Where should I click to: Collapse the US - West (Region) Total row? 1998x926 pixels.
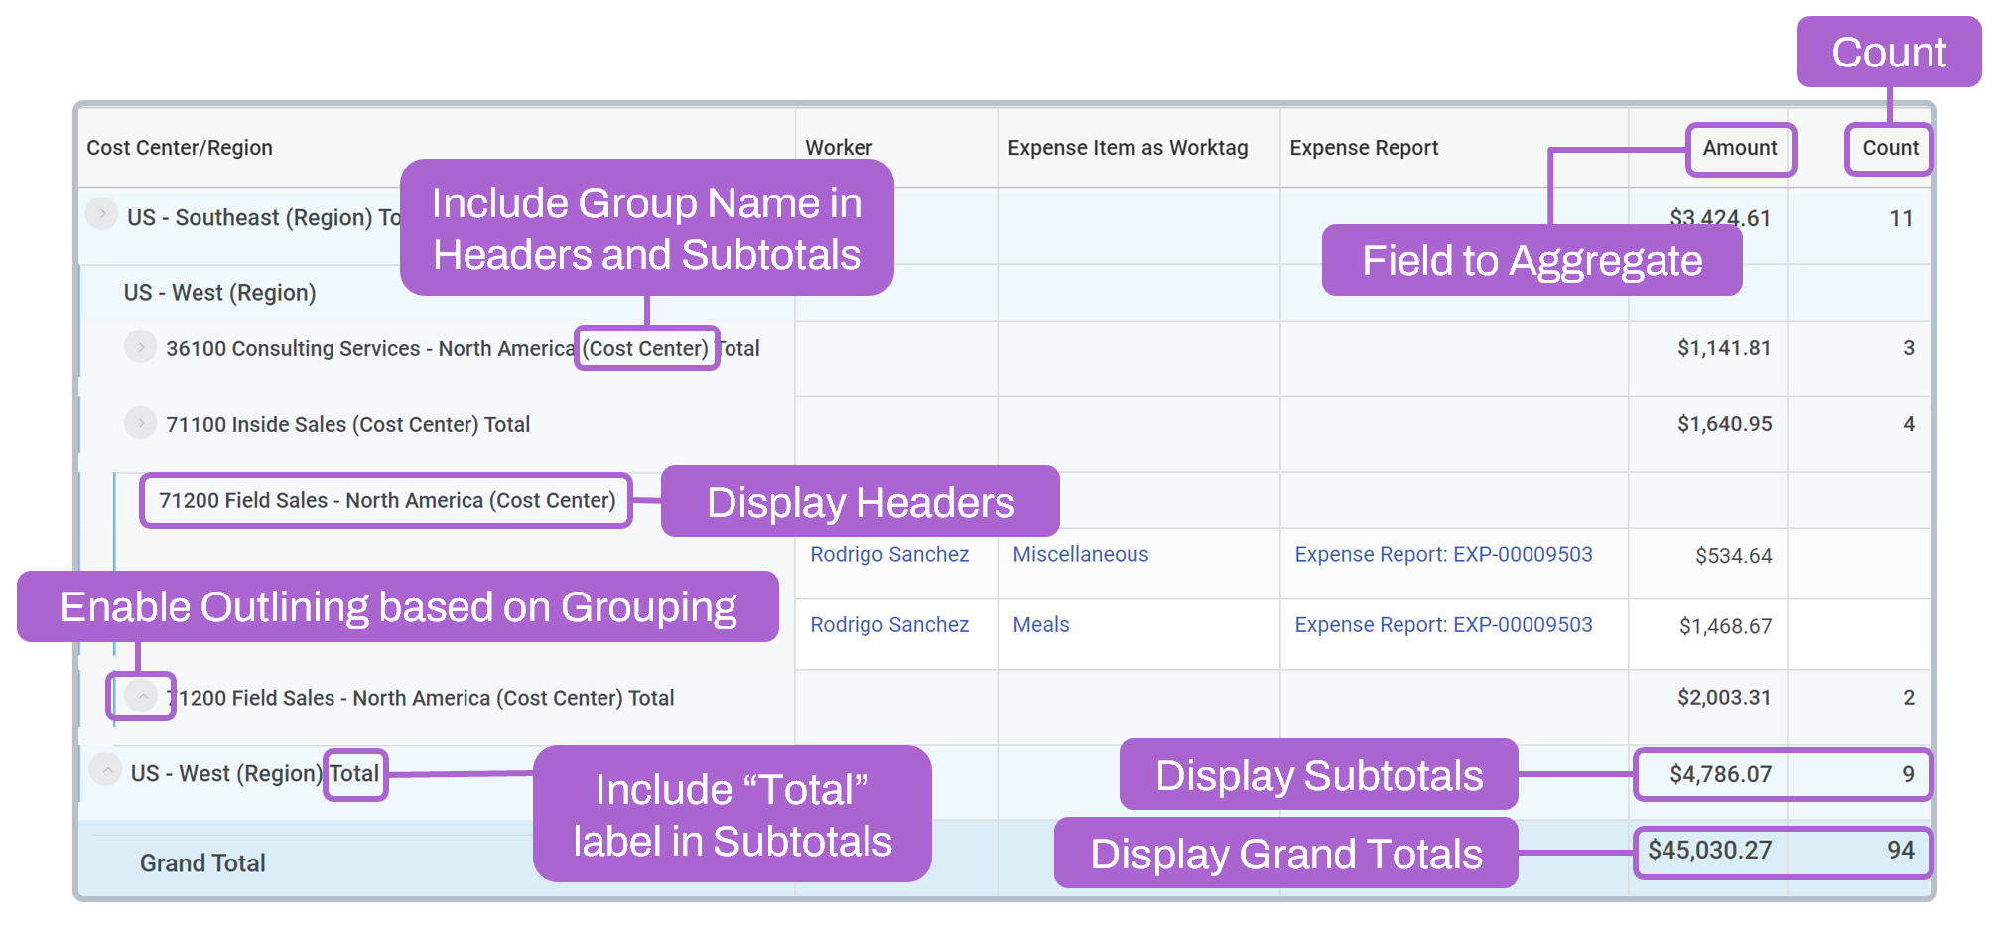click(106, 769)
